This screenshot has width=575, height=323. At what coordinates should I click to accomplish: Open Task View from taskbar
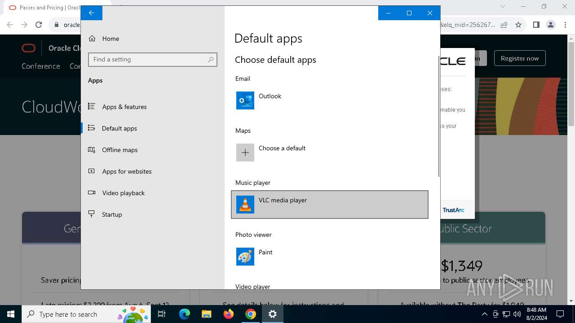coord(162,314)
